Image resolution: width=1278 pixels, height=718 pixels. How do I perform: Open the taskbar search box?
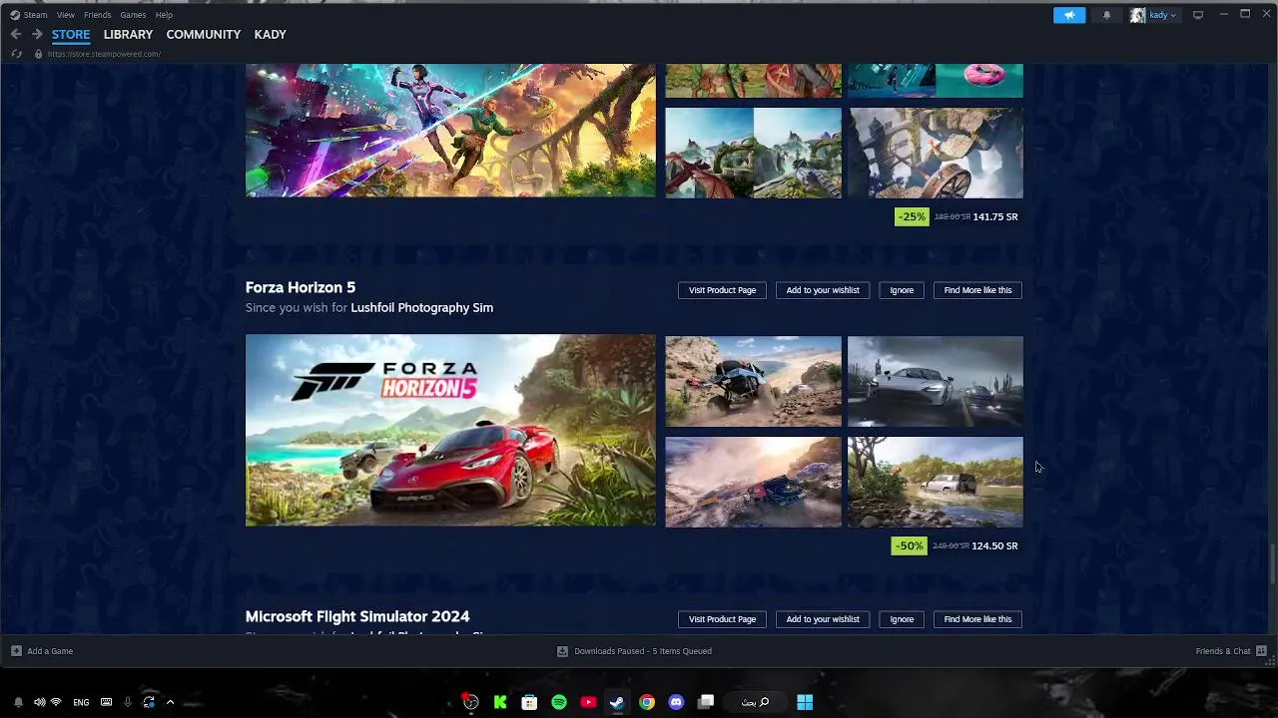coord(756,702)
